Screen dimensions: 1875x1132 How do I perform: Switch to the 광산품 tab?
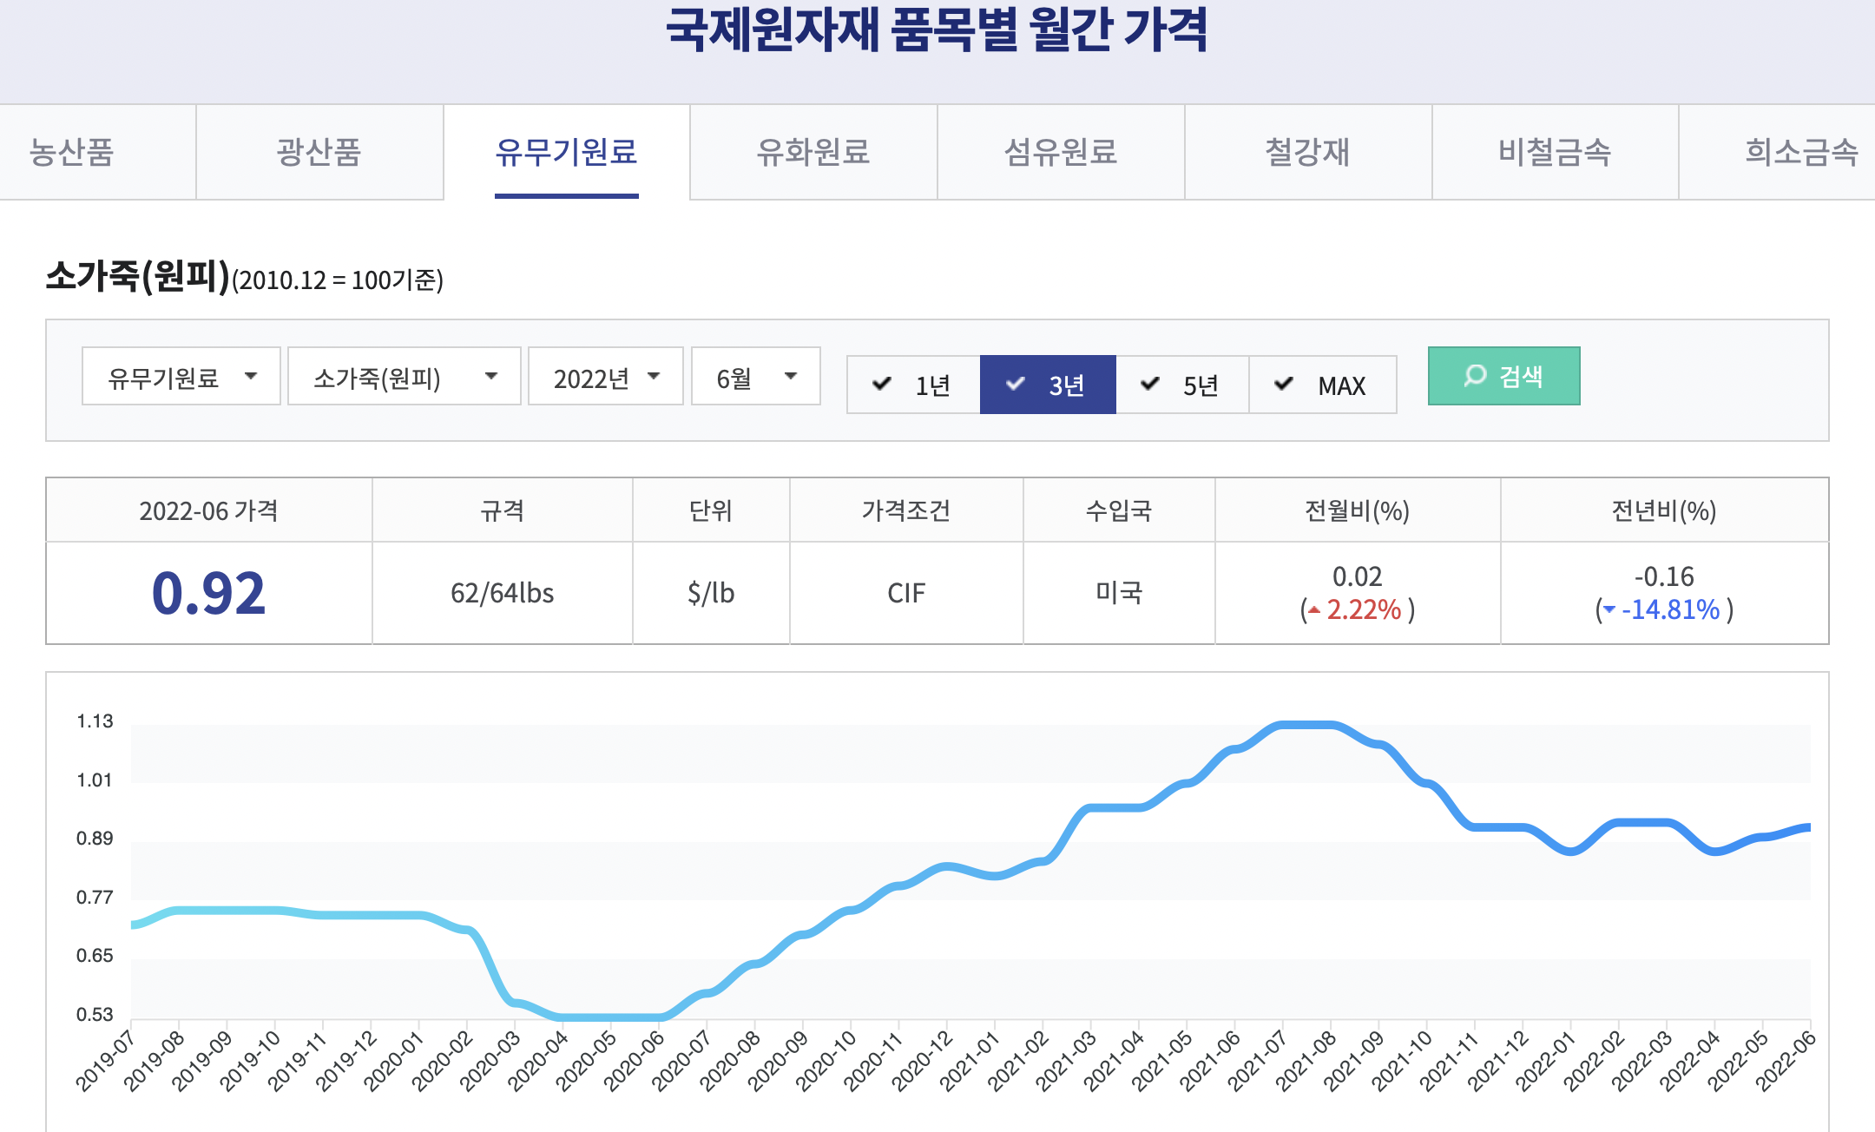coord(319,153)
